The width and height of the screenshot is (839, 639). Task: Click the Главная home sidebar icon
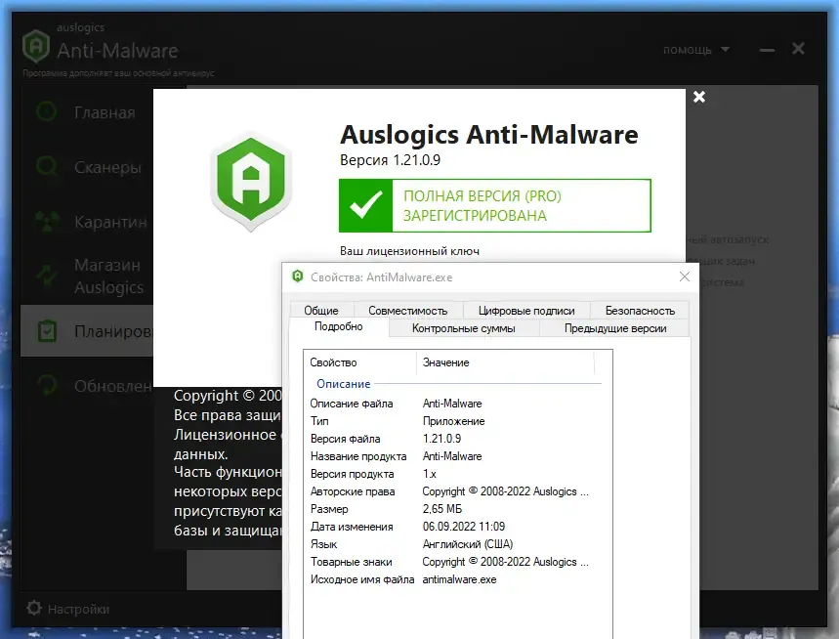(47, 111)
